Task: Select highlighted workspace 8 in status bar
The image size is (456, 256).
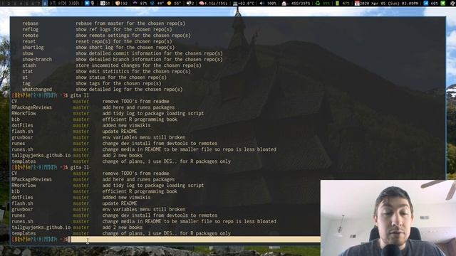Action: coord(44,3)
